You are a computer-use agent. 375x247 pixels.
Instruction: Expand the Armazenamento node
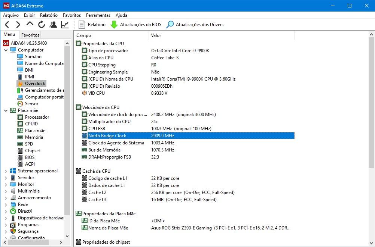click(6, 198)
